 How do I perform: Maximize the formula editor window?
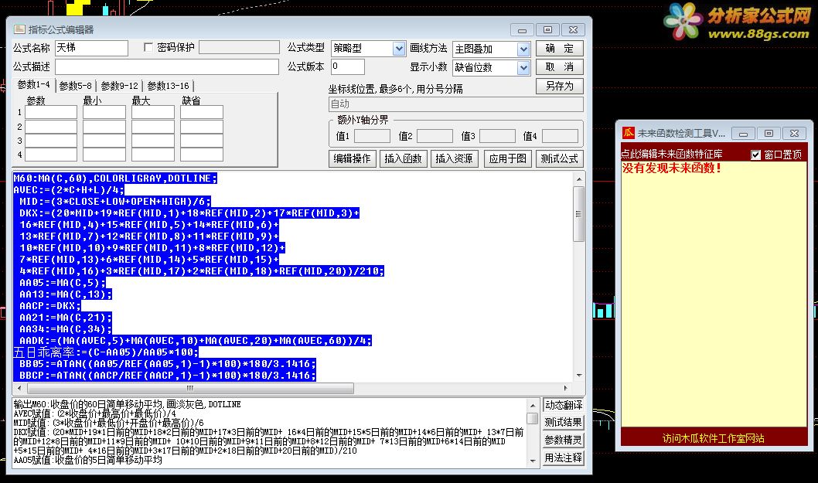[x=547, y=29]
